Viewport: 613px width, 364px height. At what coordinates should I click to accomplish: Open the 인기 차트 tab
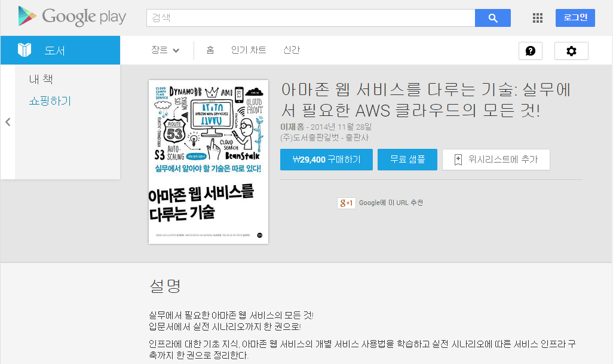pyautogui.click(x=249, y=50)
